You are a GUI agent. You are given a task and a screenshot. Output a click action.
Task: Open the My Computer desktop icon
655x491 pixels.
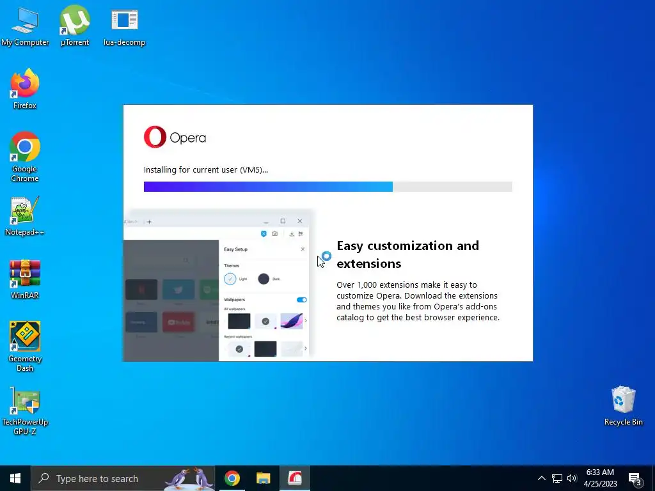click(x=25, y=26)
